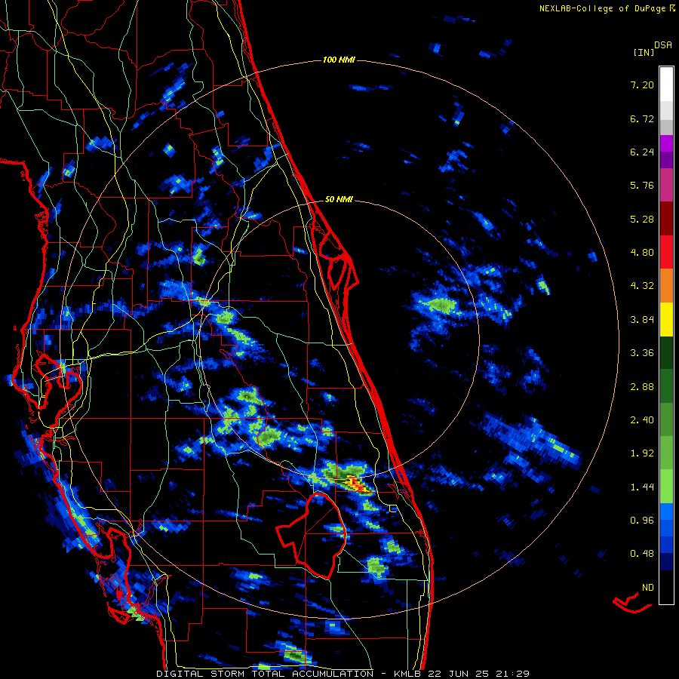Click the KMLB station identifier in caption
This screenshot has width=679, height=679.
click(x=409, y=674)
